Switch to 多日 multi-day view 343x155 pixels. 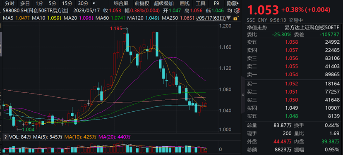[x=25, y=3]
